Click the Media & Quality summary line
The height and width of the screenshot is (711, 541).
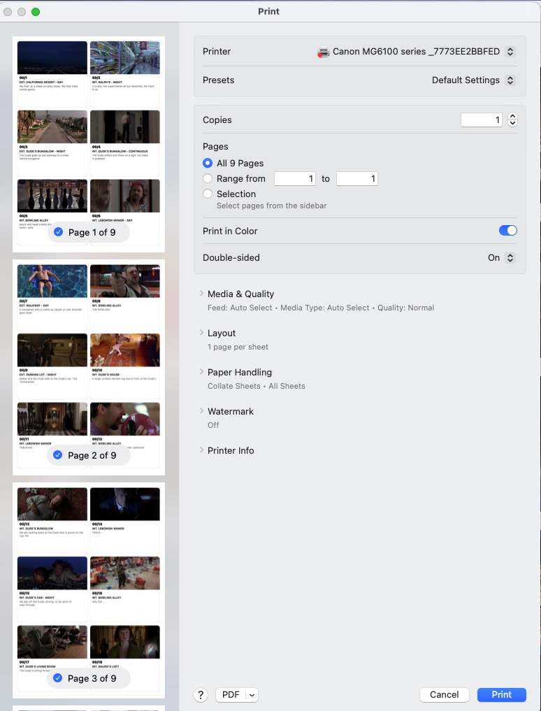coord(321,308)
